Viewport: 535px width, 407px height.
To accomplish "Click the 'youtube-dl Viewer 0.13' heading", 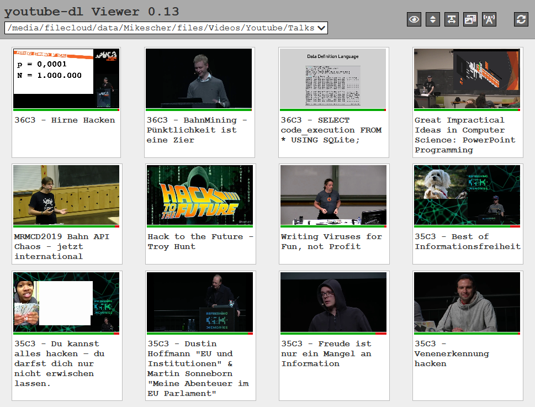I will [92, 12].
